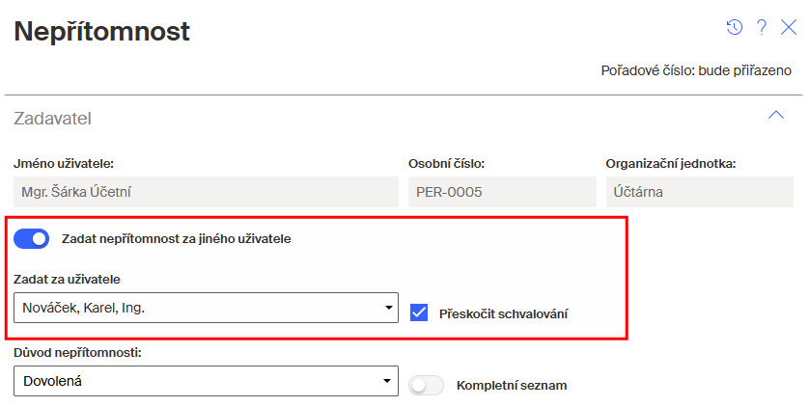
Task: Click the Zadat za uživatele label
Action: [x=68, y=280]
